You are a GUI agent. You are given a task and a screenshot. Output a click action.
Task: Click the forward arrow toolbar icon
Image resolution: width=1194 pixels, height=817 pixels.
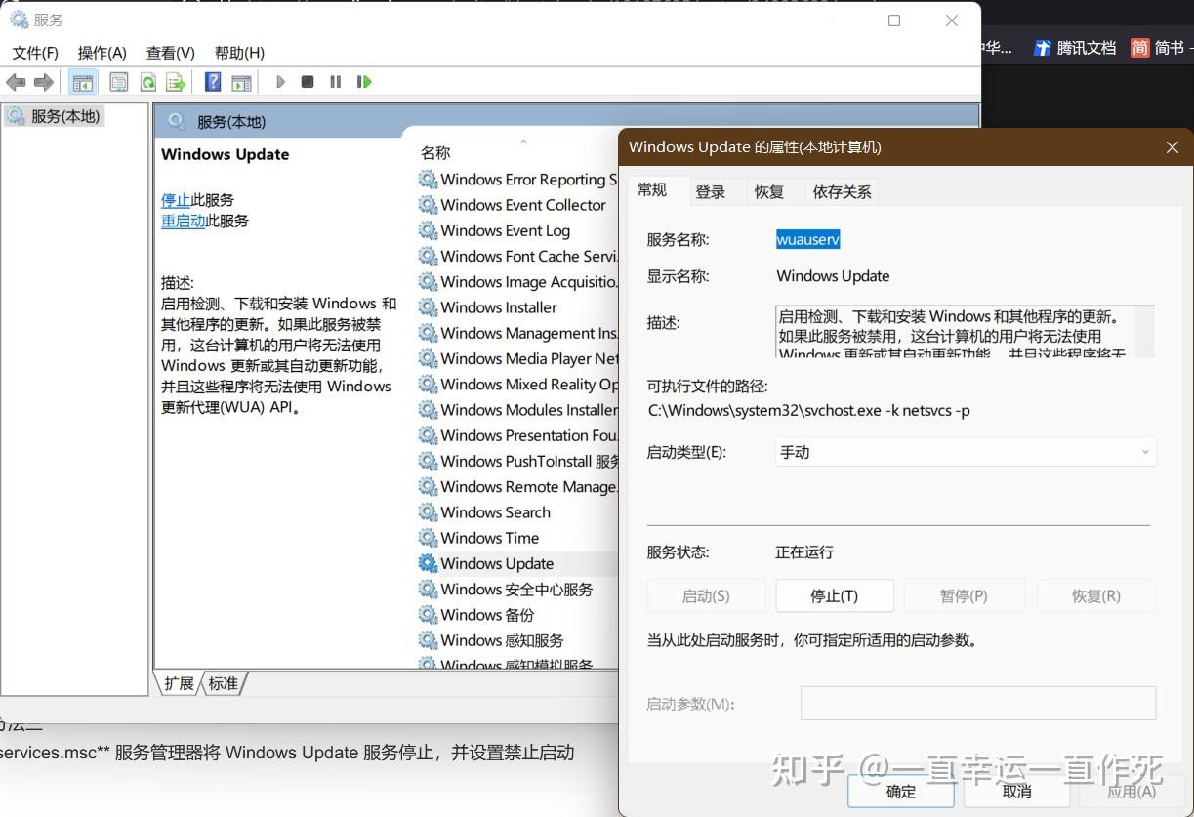click(x=44, y=82)
